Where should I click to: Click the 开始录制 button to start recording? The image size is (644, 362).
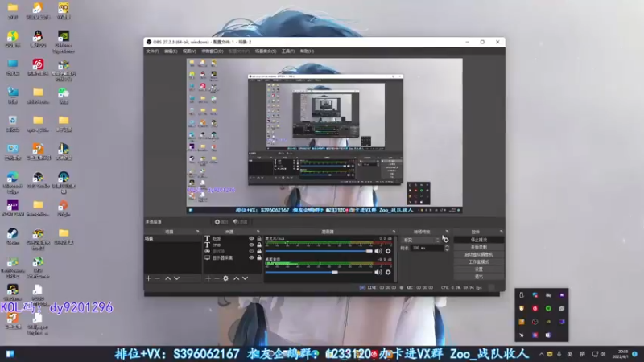point(479,247)
